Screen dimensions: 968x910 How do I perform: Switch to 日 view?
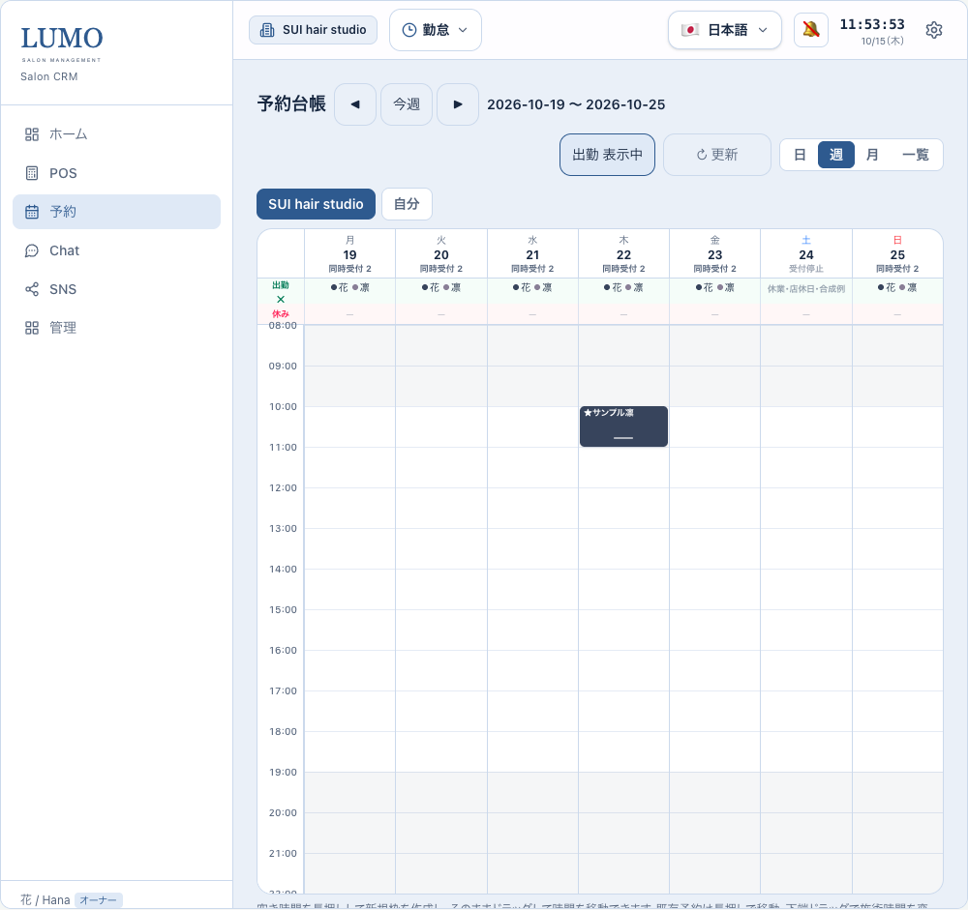pyautogui.click(x=800, y=155)
